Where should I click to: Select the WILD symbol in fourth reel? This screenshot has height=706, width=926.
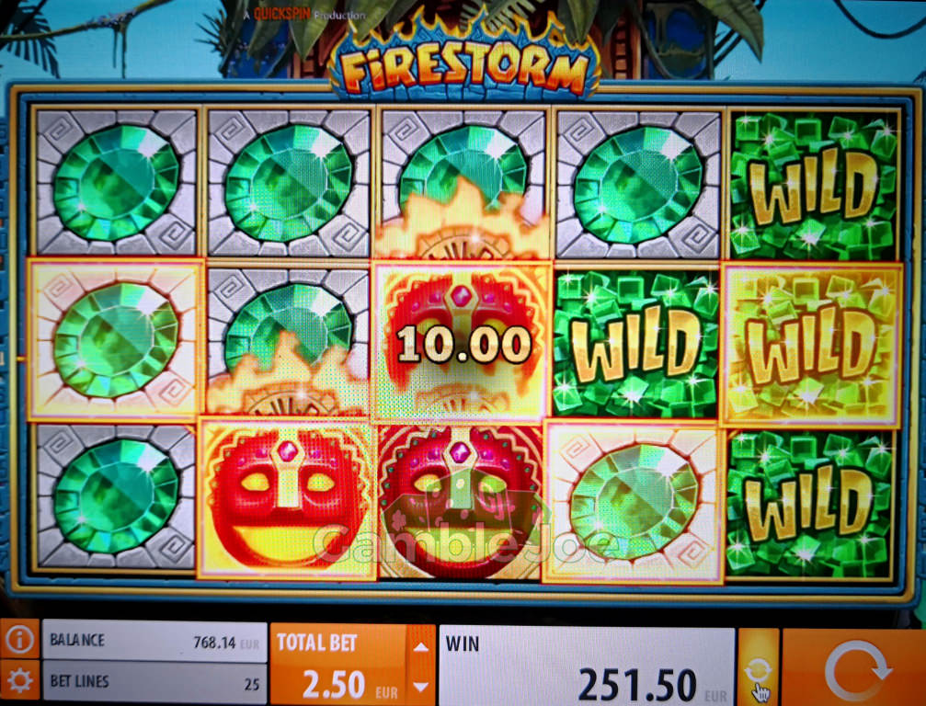636,342
